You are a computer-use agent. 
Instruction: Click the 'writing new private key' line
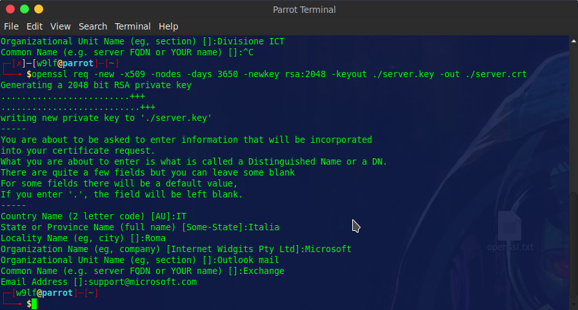click(106, 118)
